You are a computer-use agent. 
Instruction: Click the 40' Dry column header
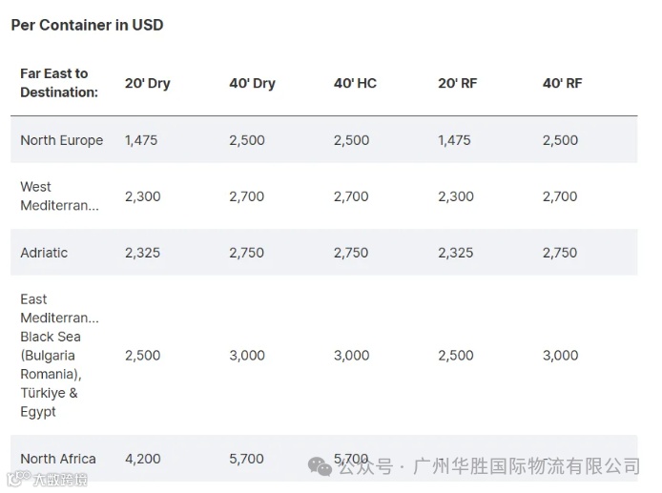252,83
